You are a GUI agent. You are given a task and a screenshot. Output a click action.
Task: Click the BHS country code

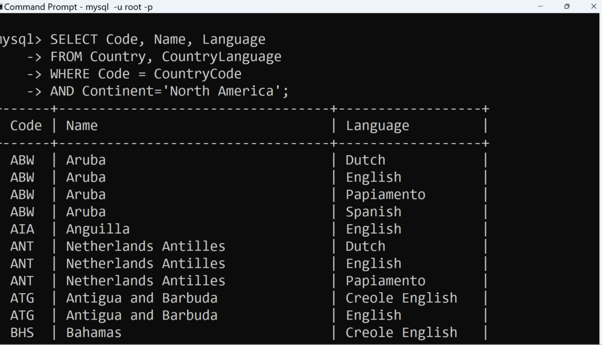[x=22, y=333]
